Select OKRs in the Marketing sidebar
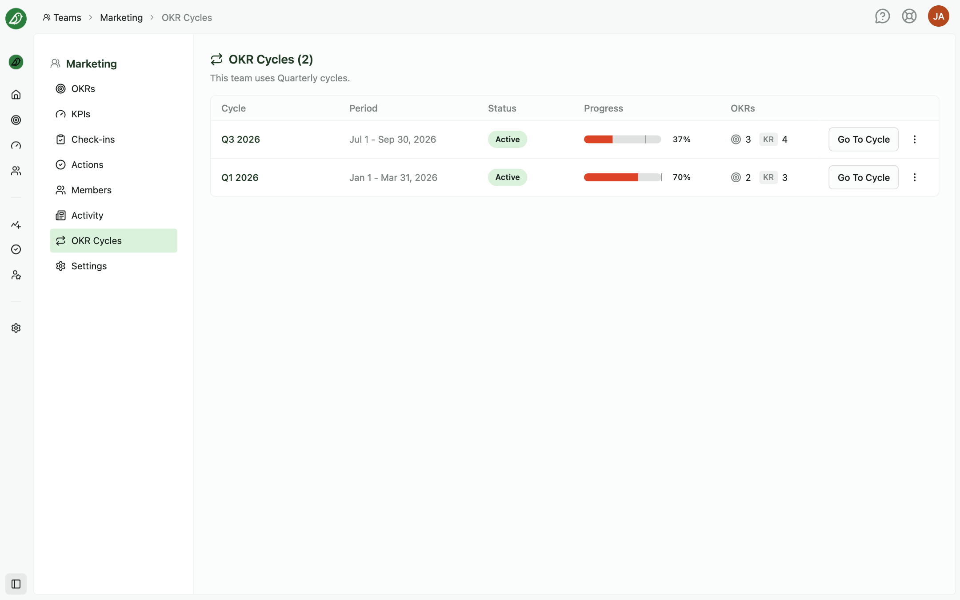This screenshot has height=600, width=960. pyautogui.click(x=113, y=89)
